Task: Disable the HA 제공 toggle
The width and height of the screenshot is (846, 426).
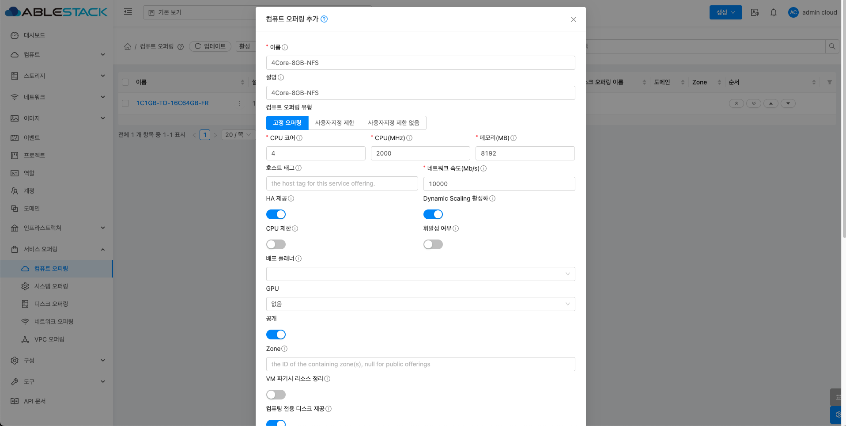Action: tap(276, 214)
